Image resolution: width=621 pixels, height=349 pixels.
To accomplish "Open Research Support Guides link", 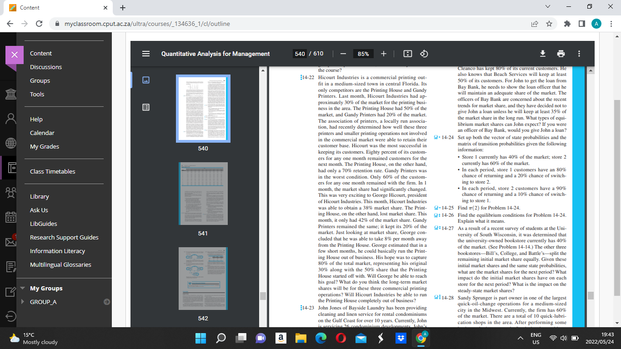I will [64, 237].
